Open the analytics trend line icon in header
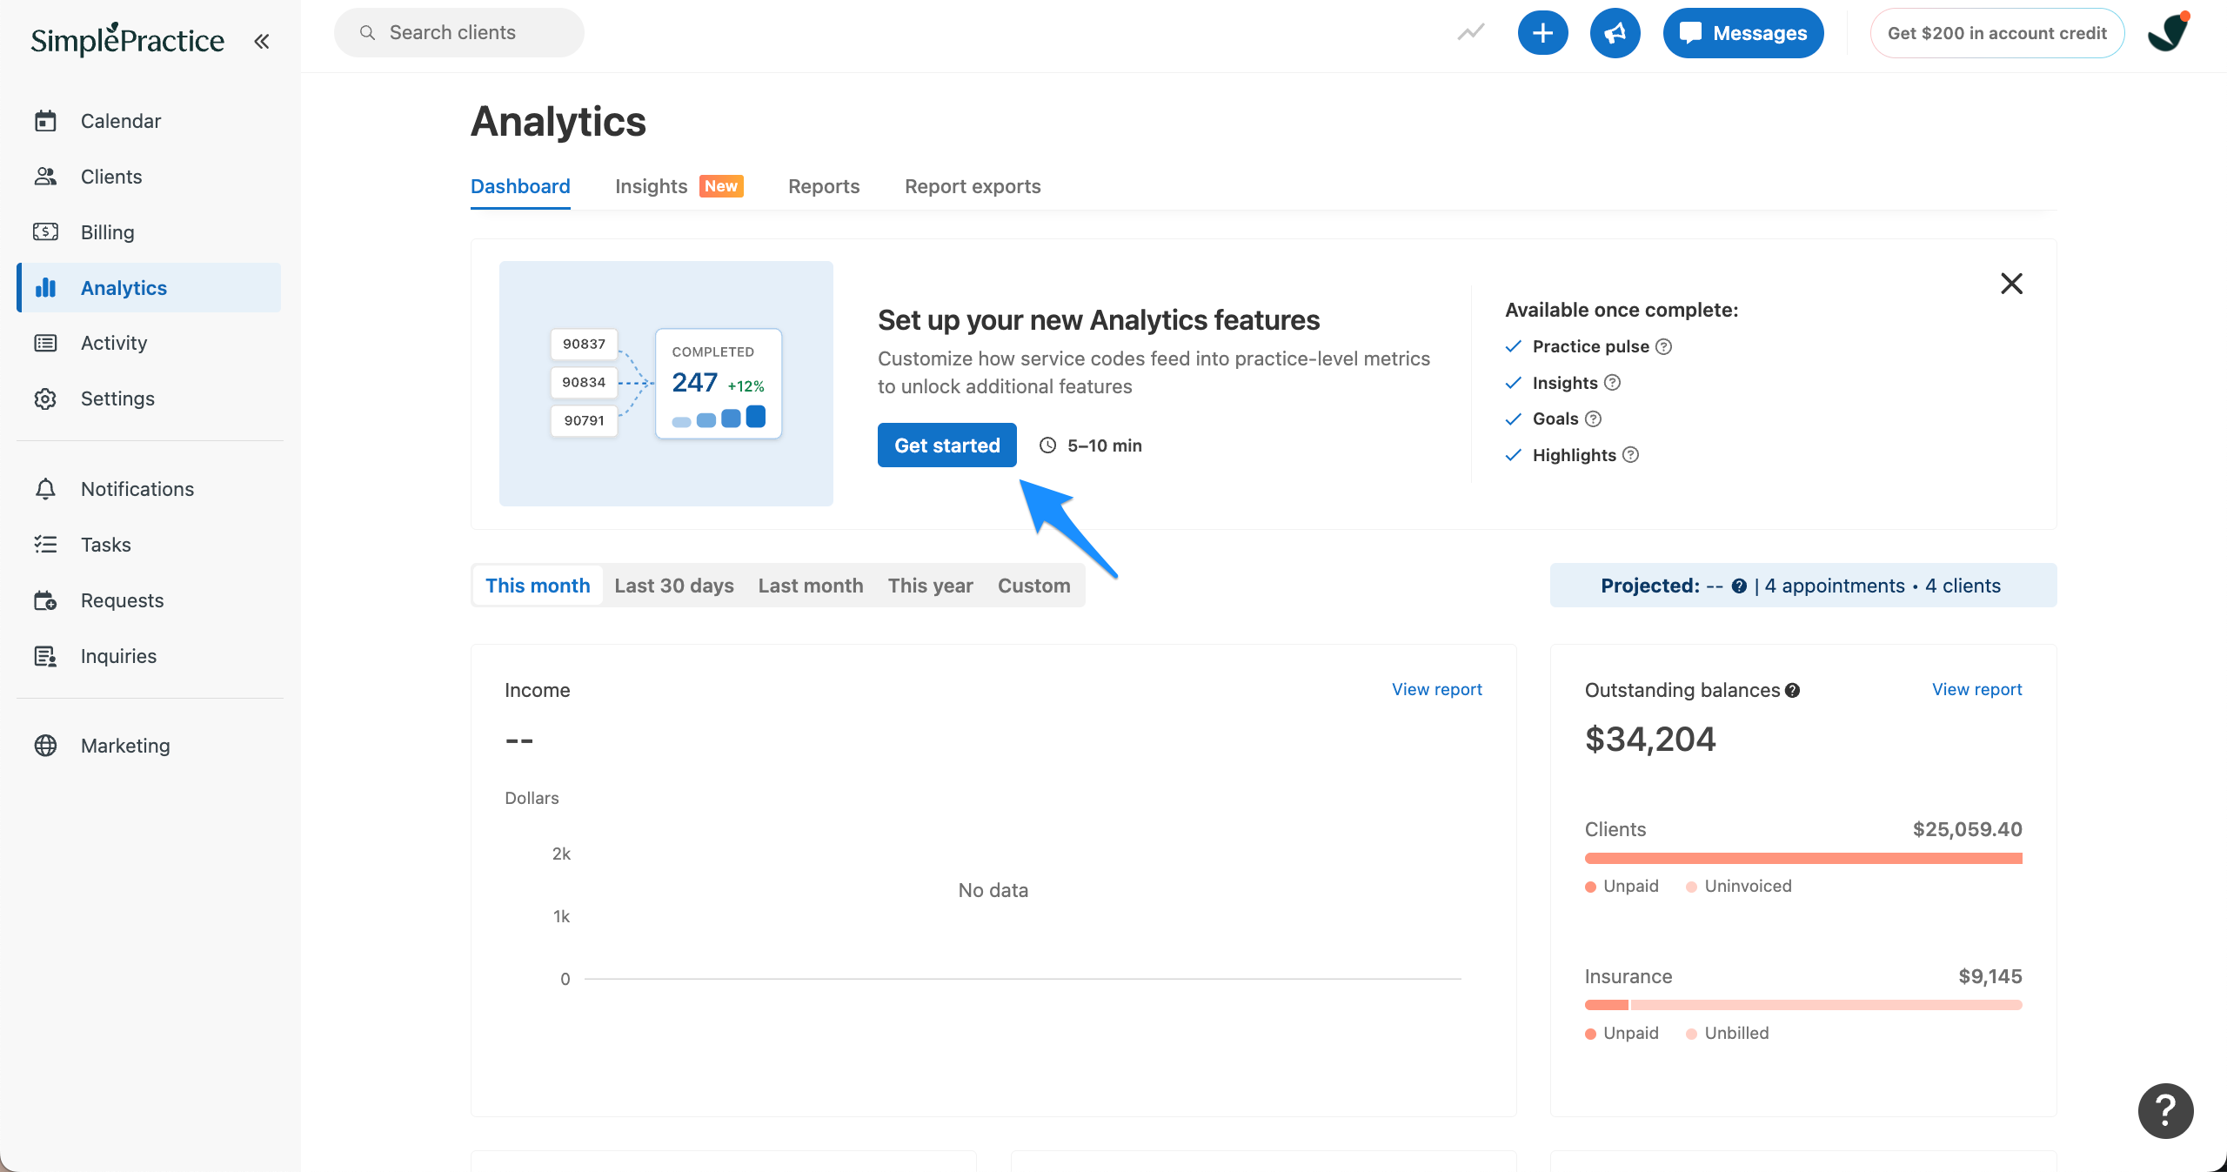The image size is (2227, 1172). 1471,33
